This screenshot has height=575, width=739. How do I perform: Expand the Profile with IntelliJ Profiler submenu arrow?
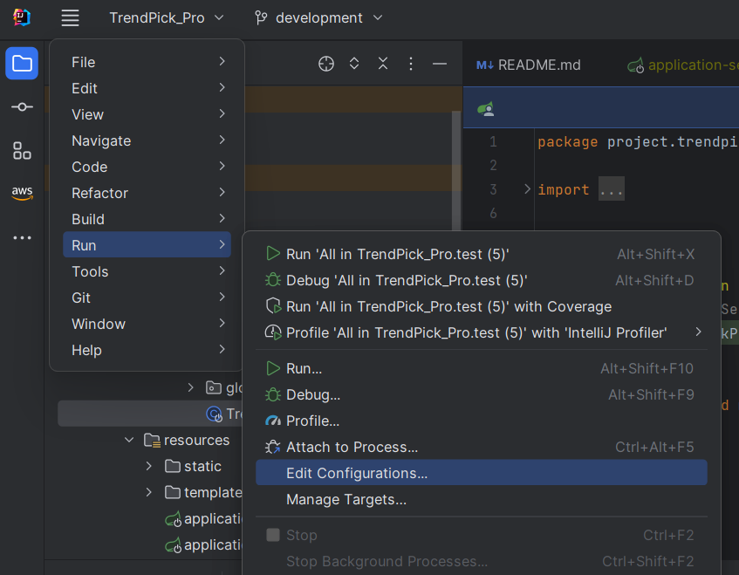click(698, 332)
